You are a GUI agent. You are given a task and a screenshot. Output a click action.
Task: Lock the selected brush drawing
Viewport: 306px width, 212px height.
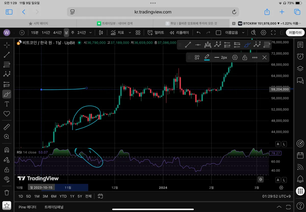[245, 57]
